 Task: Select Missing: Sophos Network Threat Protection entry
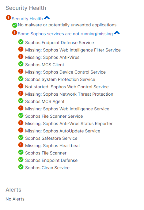coord(69,94)
